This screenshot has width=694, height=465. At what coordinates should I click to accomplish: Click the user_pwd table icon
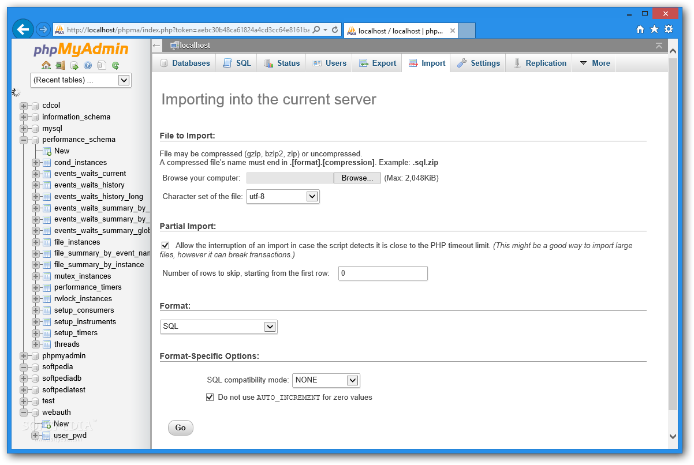click(47, 436)
